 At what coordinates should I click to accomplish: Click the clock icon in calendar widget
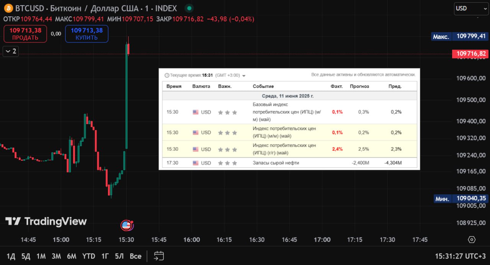coord(167,75)
